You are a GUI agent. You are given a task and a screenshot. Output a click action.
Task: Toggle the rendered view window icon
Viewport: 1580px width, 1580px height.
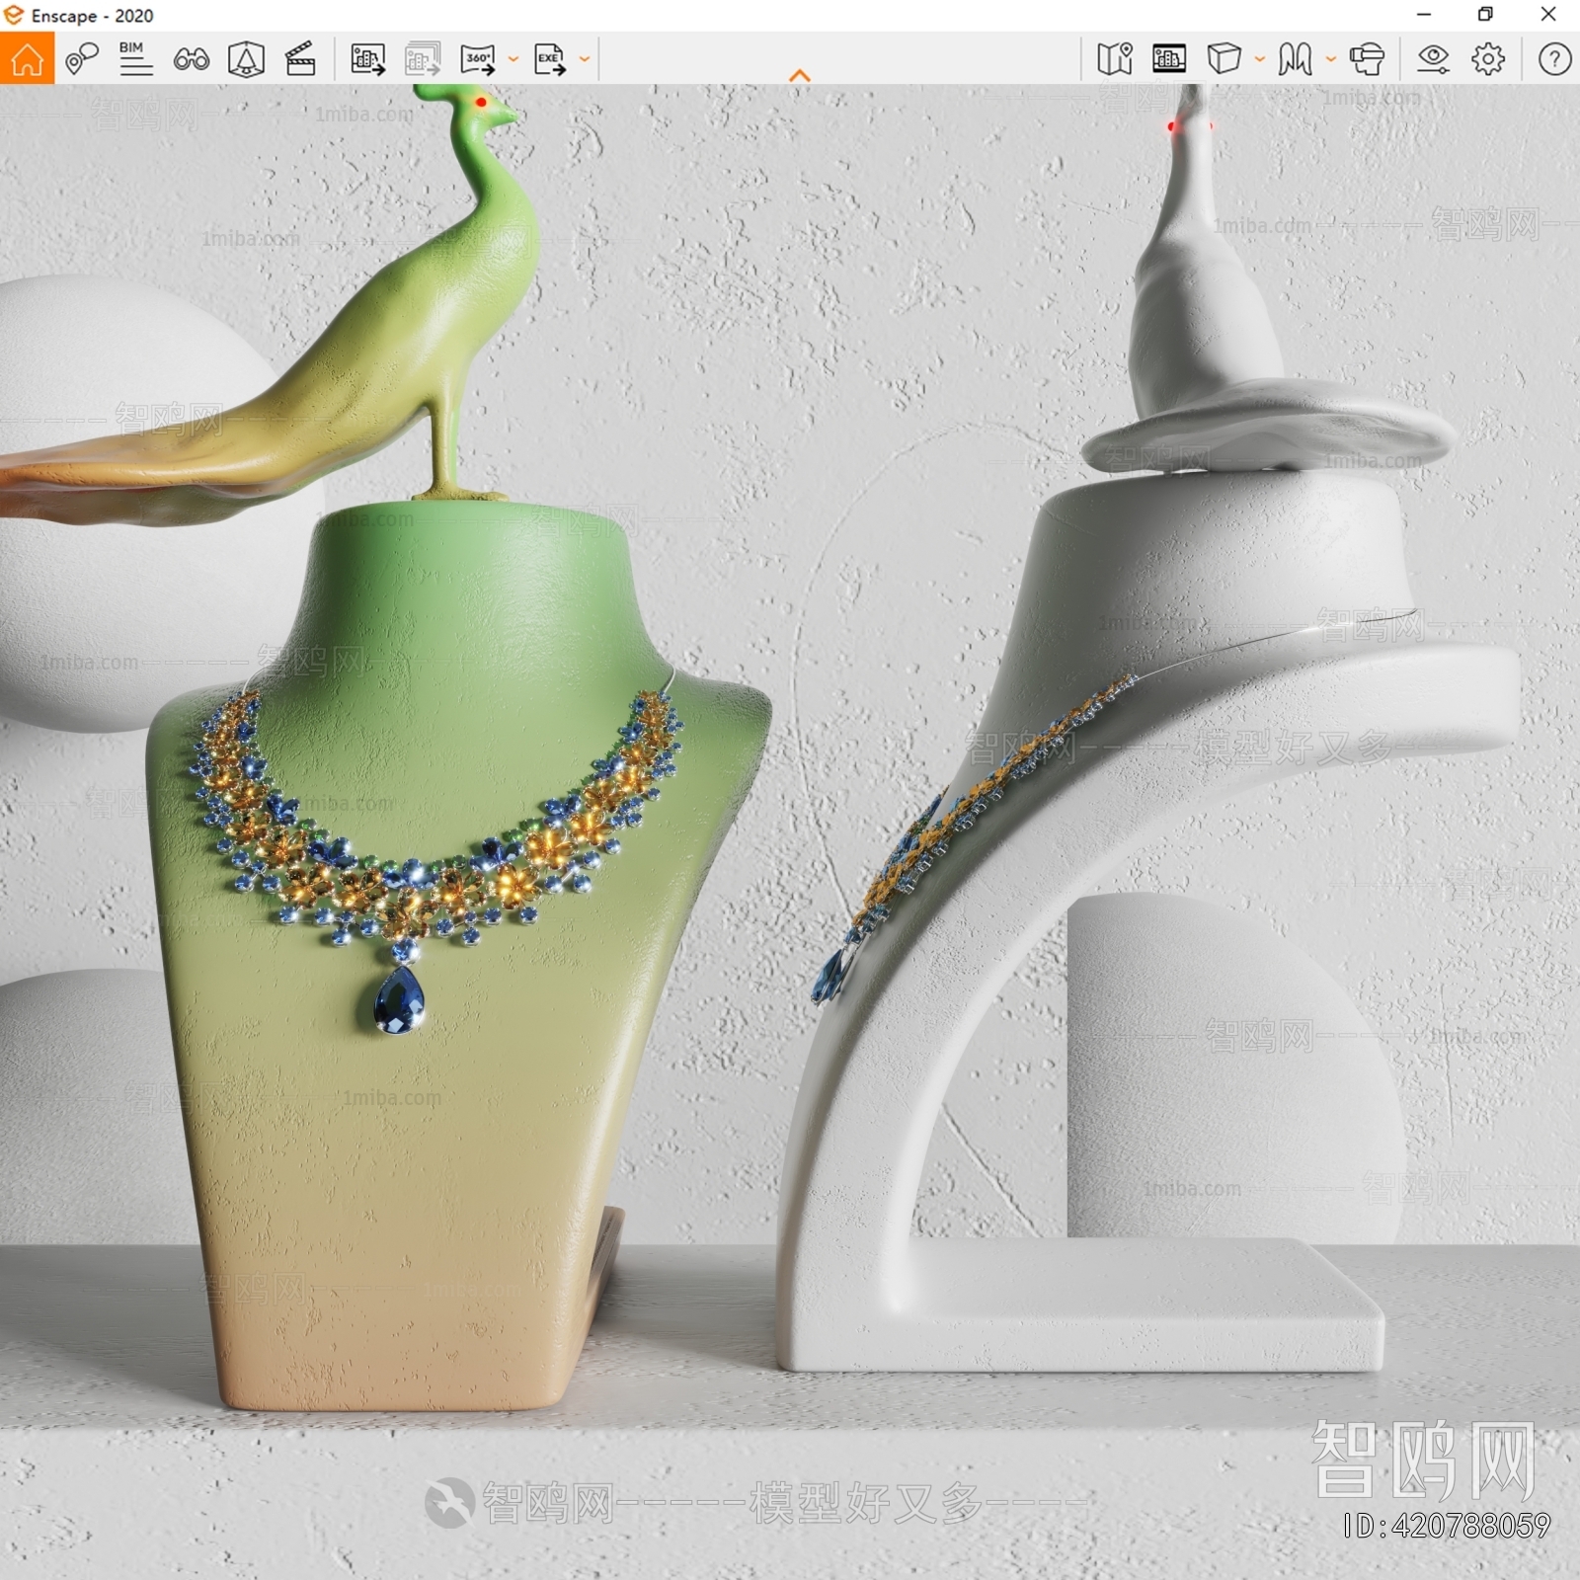tap(1169, 59)
